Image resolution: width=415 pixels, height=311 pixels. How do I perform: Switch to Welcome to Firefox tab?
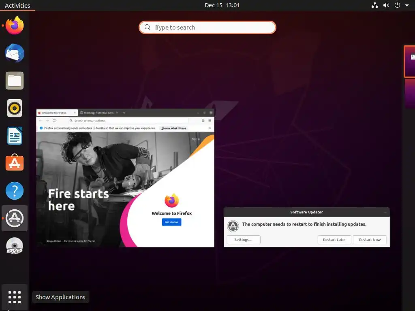57,113
